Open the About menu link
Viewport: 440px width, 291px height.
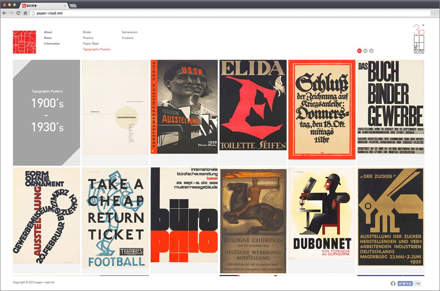click(48, 32)
